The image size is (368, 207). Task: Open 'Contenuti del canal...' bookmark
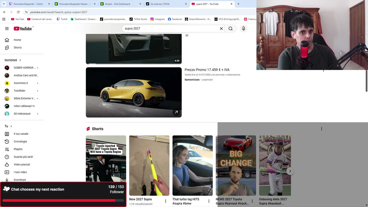[40, 19]
